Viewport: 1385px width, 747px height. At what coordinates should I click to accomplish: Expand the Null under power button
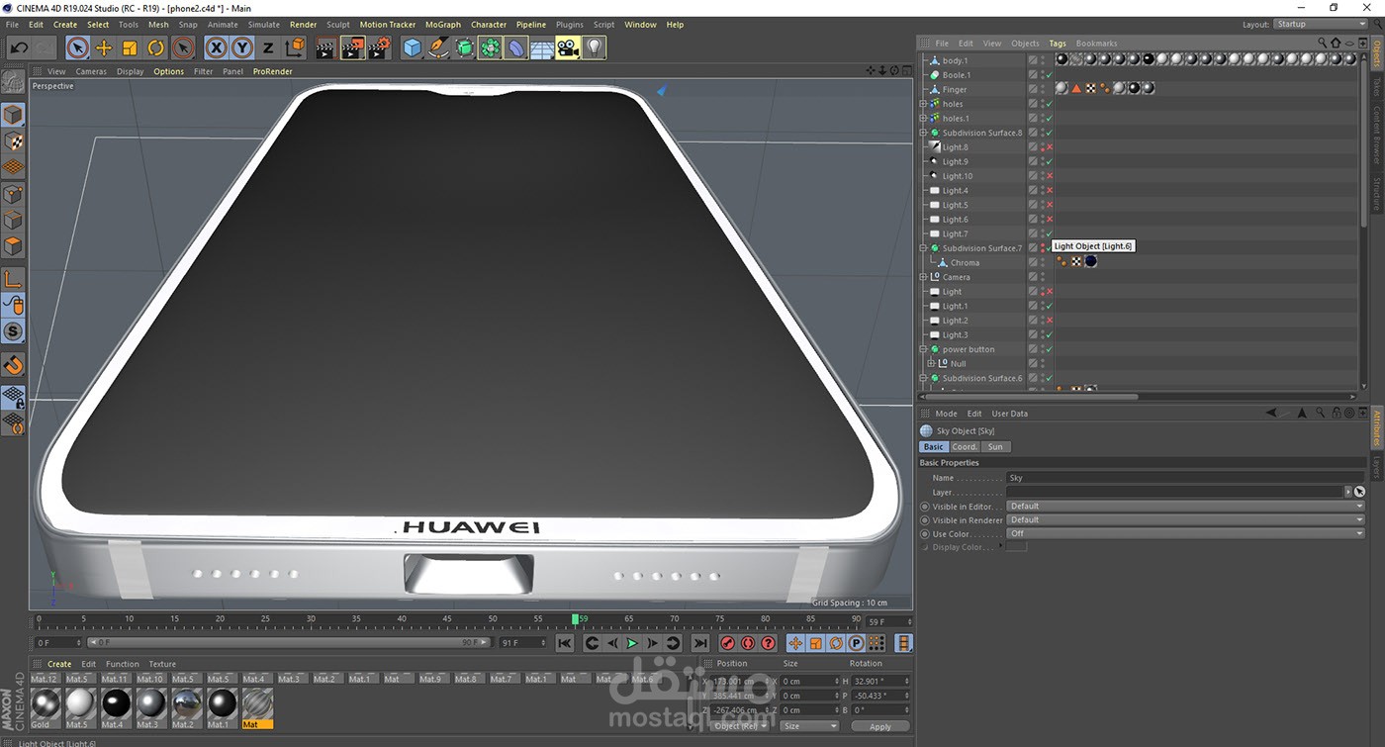click(931, 363)
